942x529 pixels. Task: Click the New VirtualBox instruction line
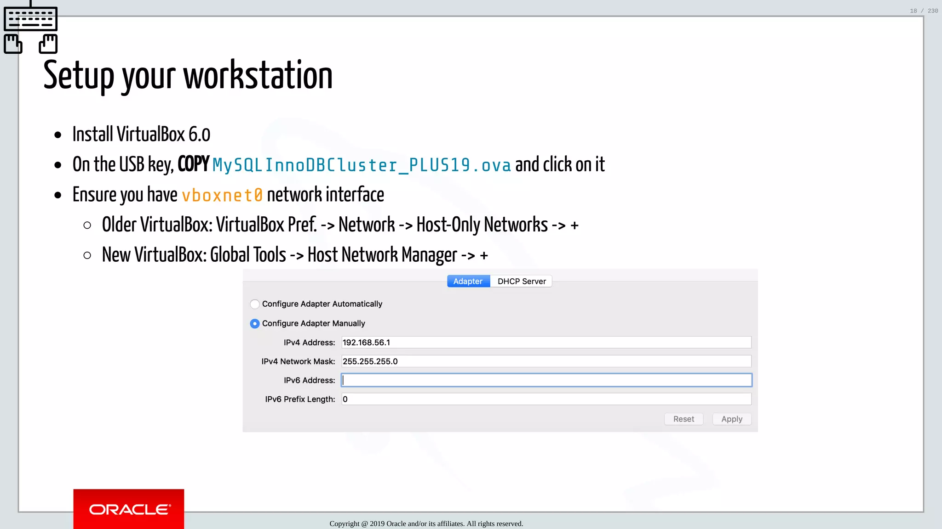[295, 255]
